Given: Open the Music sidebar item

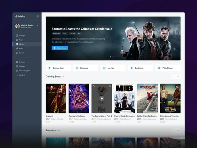Looking at the screenshot, I should click(x=27, y=48).
